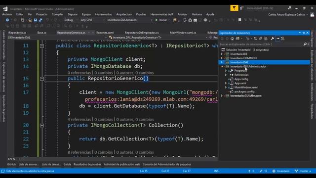Expand the Inventario.BIZ project node
The height and width of the screenshot is (178, 316).
(x=222, y=54)
